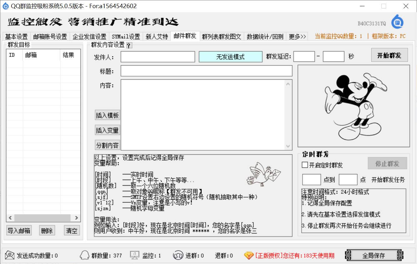The width and height of the screenshot is (417, 264).
Task: Click the 分割内容 button
Action: 107,145
